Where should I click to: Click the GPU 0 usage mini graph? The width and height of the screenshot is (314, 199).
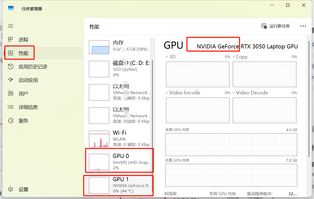point(99,162)
